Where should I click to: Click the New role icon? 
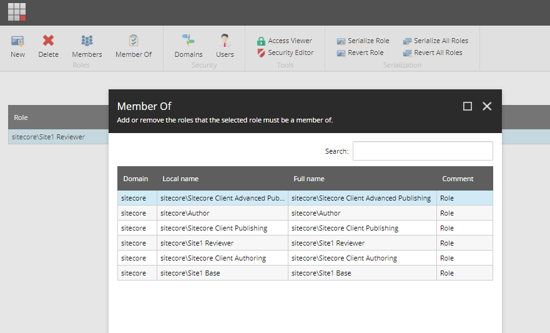point(17,41)
